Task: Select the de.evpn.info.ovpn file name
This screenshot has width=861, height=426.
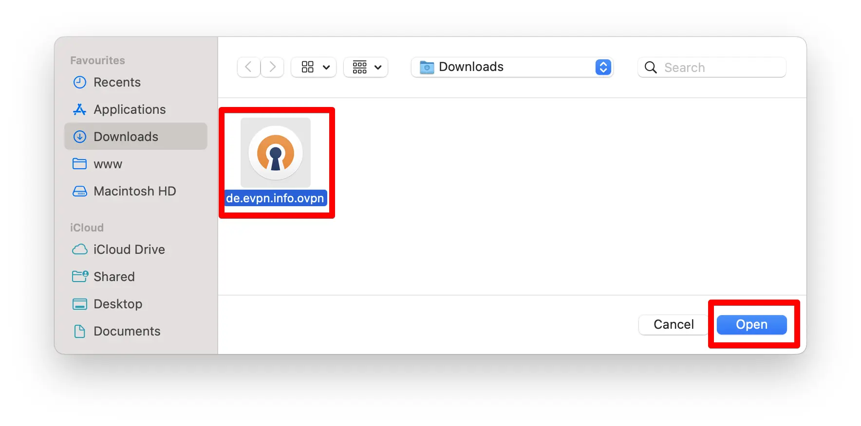Action: point(275,198)
